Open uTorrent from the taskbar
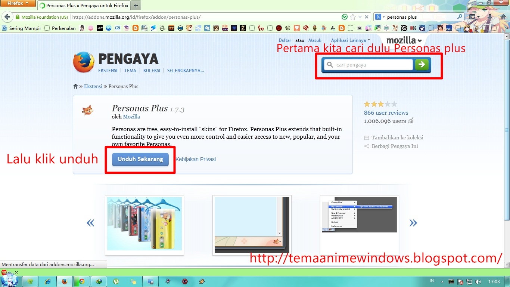 click(116, 281)
